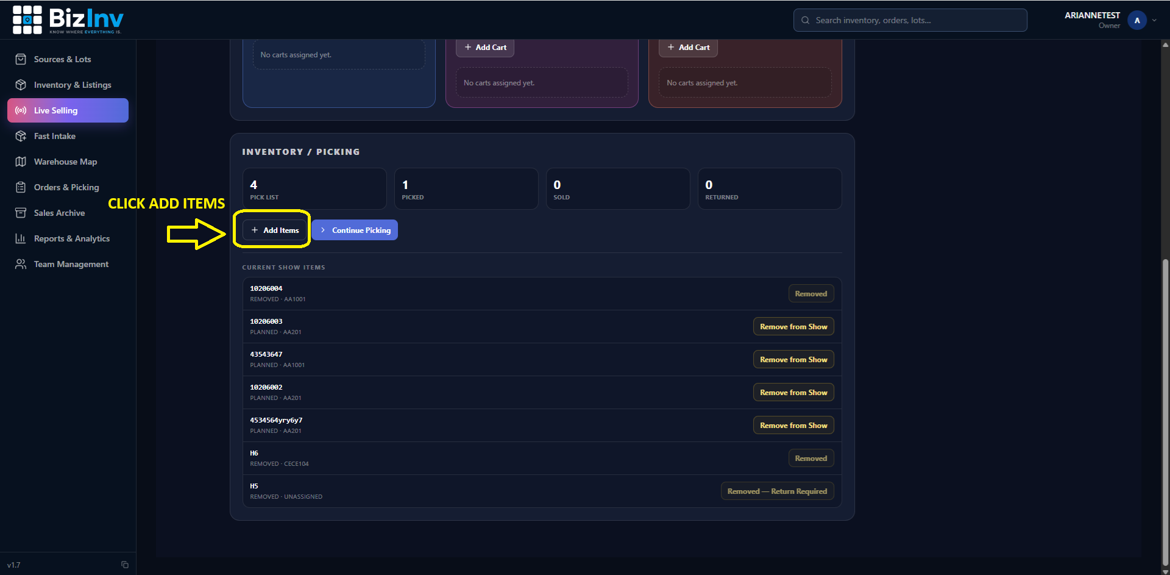The width and height of the screenshot is (1170, 575).
Task: Open Reports & Analytics section
Action: click(68, 238)
